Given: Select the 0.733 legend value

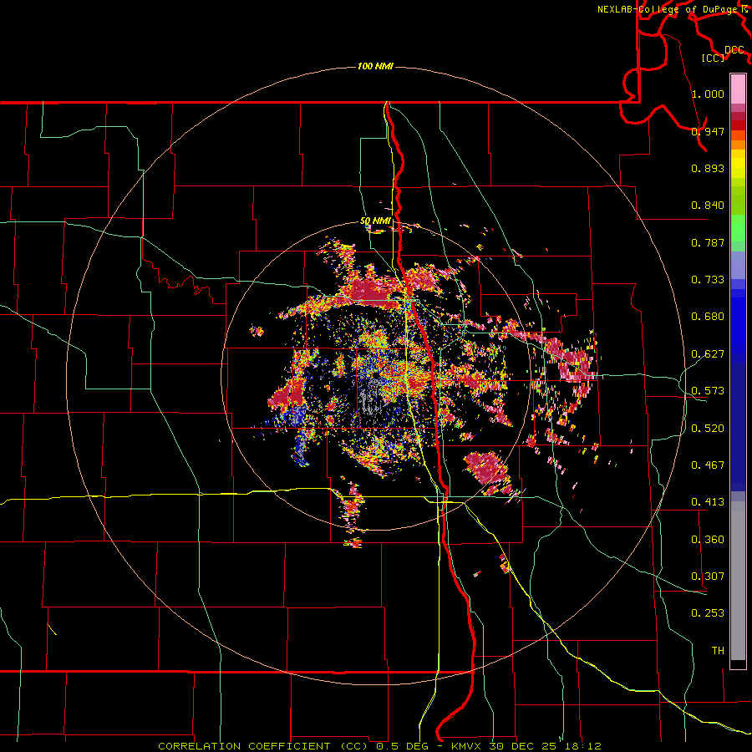Looking at the screenshot, I should (708, 280).
